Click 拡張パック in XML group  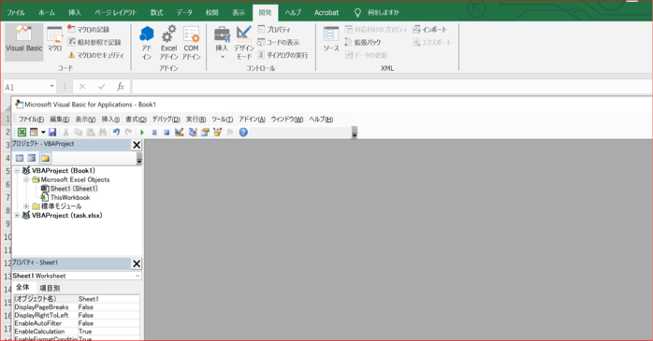coord(363,42)
